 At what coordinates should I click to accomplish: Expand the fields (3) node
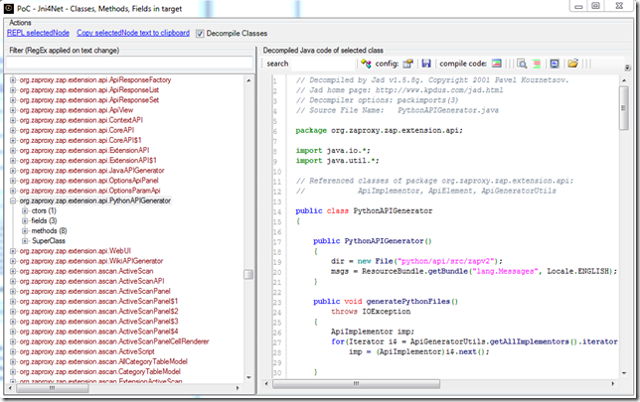[x=25, y=221]
